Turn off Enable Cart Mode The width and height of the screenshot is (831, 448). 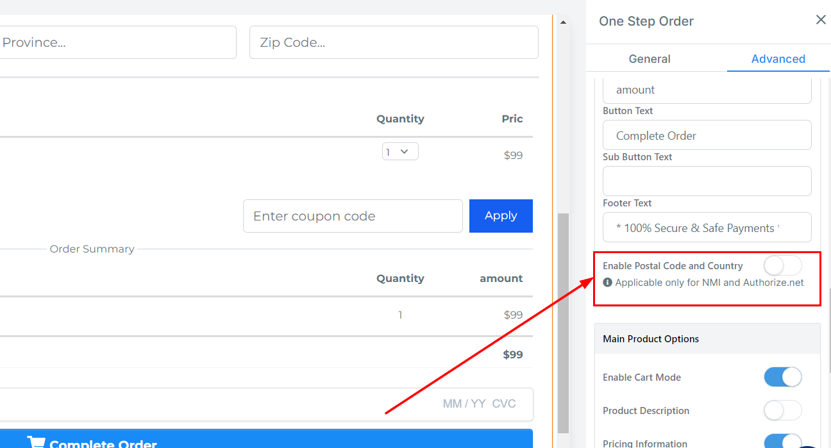tap(782, 377)
